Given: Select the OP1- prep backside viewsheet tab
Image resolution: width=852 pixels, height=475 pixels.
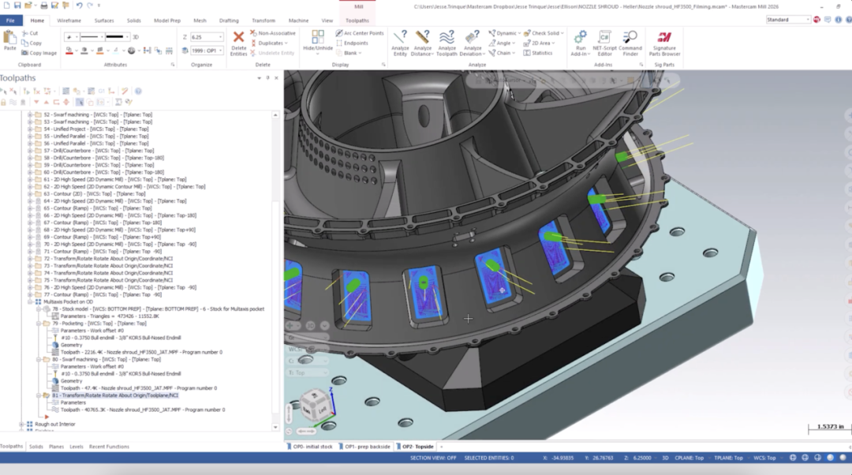Looking at the screenshot, I should tap(364, 447).
